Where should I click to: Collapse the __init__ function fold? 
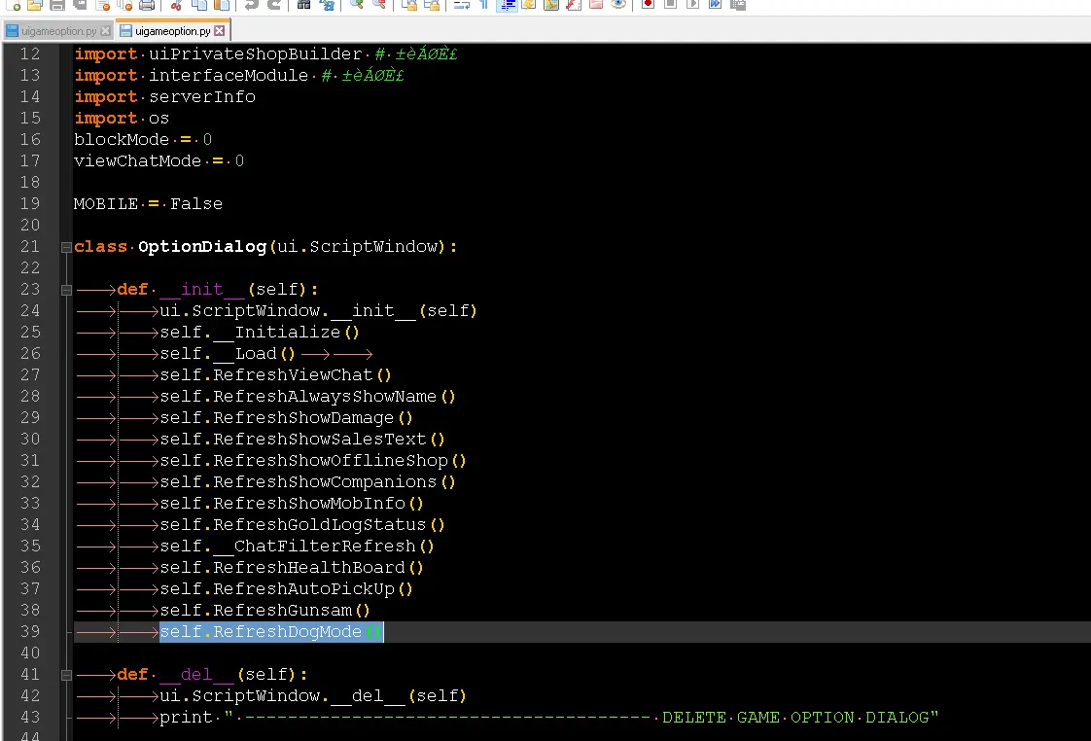coord(66,290)
